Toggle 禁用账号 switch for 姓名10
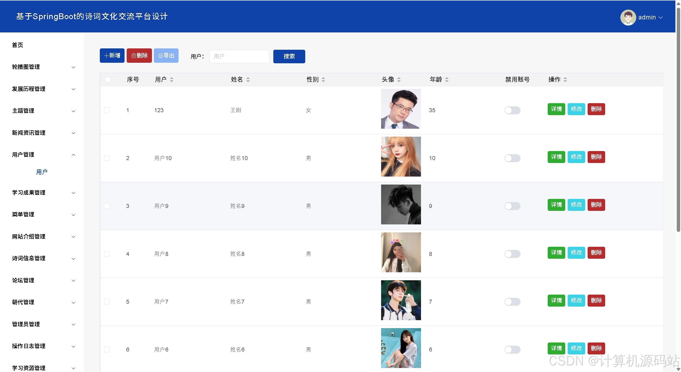Viewport: 681px width, 372px height. pyautogui.click(x=512, y=158)
